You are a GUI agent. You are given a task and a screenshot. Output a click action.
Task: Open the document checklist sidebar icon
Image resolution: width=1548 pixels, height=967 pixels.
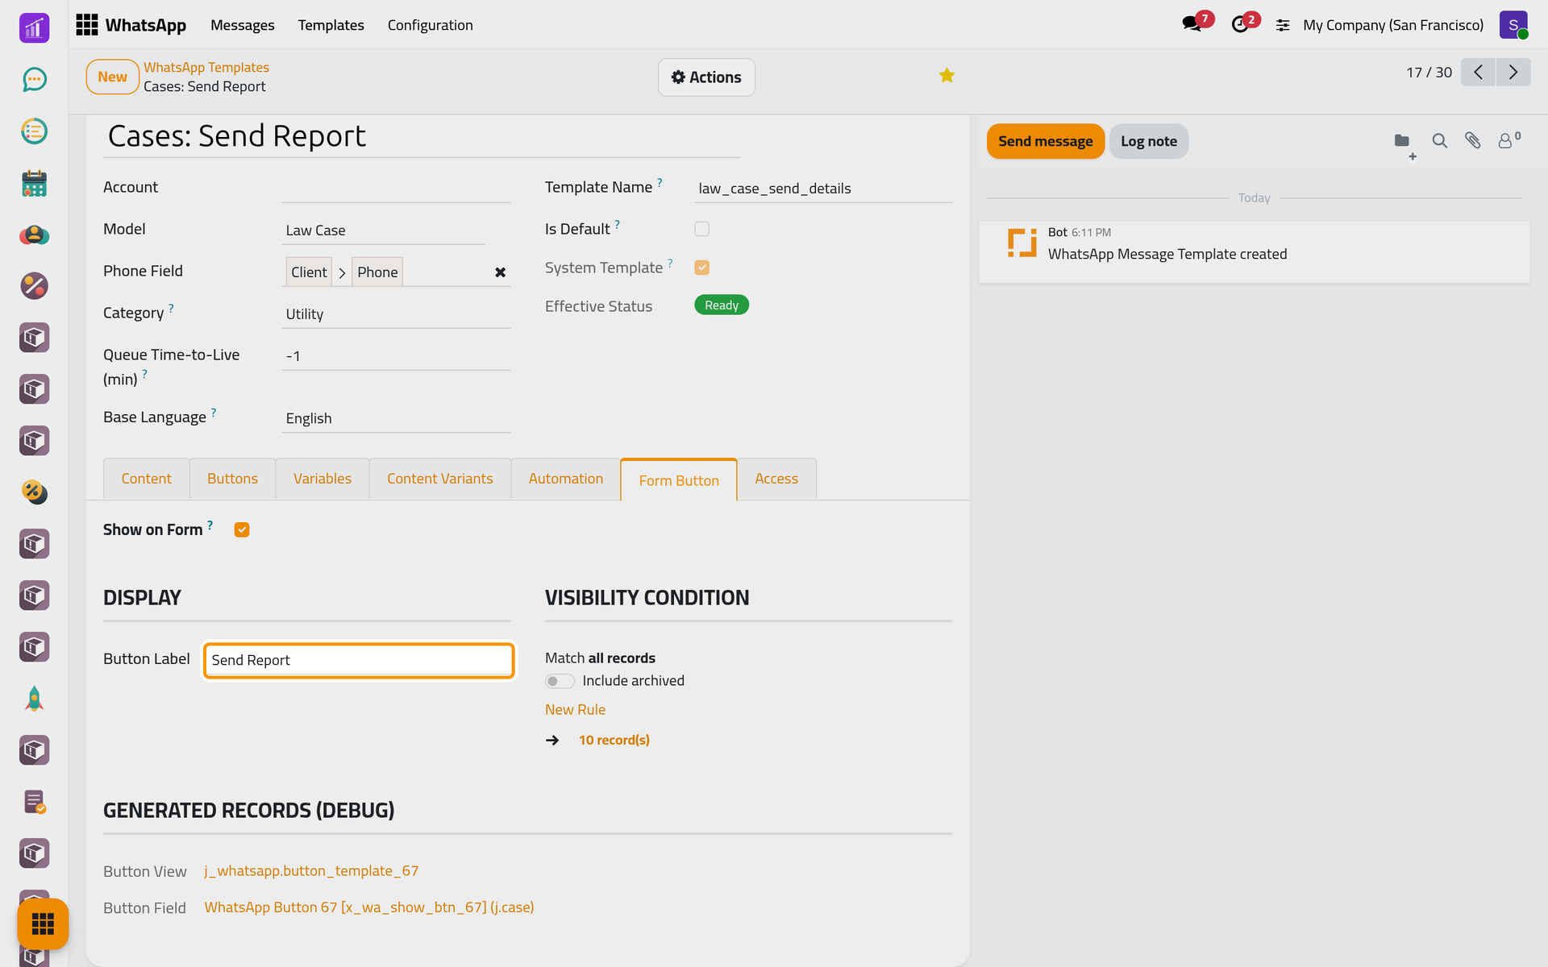[x=34, y=802]
